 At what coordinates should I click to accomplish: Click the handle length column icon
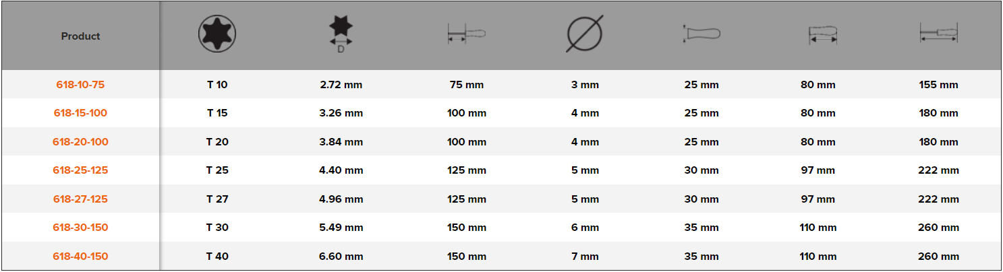tap(822, 35)
